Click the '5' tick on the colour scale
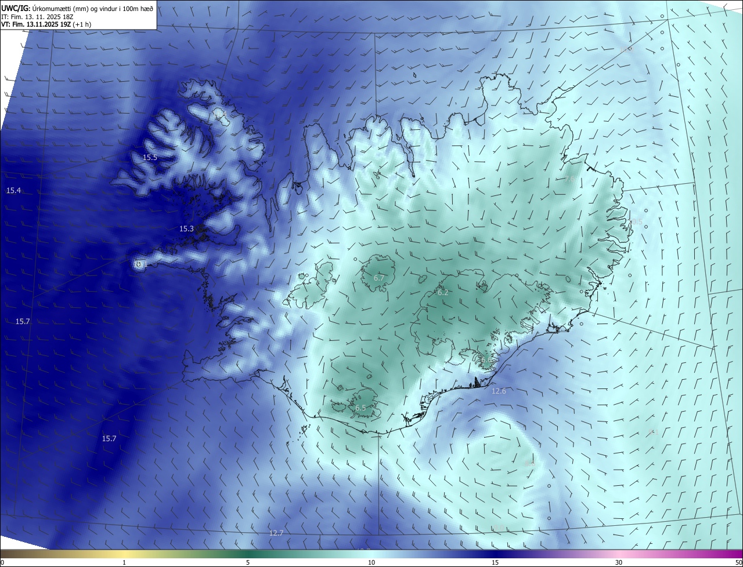Viewport: 743px width, 567px height. pyautogui.click(x=248, y=562)
